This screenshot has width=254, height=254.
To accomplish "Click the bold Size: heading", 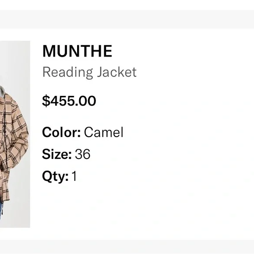I will (x=56, y=154).
